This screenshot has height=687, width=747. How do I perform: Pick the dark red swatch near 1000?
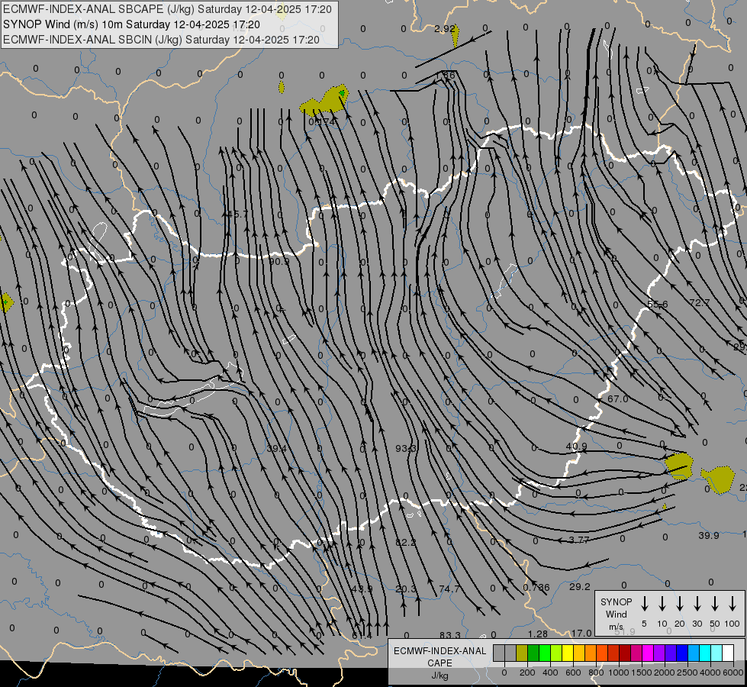click(625, 653)
